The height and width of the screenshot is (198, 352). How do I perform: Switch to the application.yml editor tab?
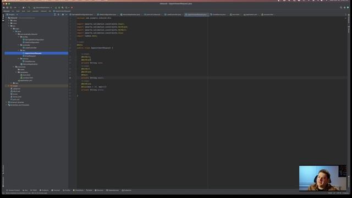pyautogui.click(x=251, y=15)
